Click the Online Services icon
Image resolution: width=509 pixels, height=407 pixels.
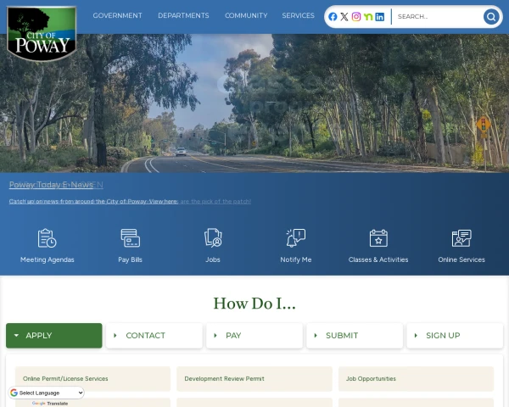[x=461, y=238]
